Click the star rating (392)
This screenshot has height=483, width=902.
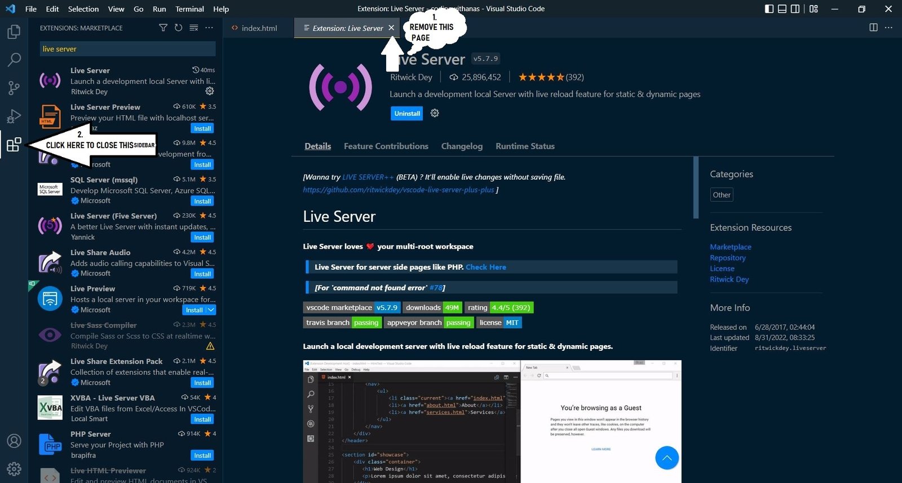[x=551, y=77]
